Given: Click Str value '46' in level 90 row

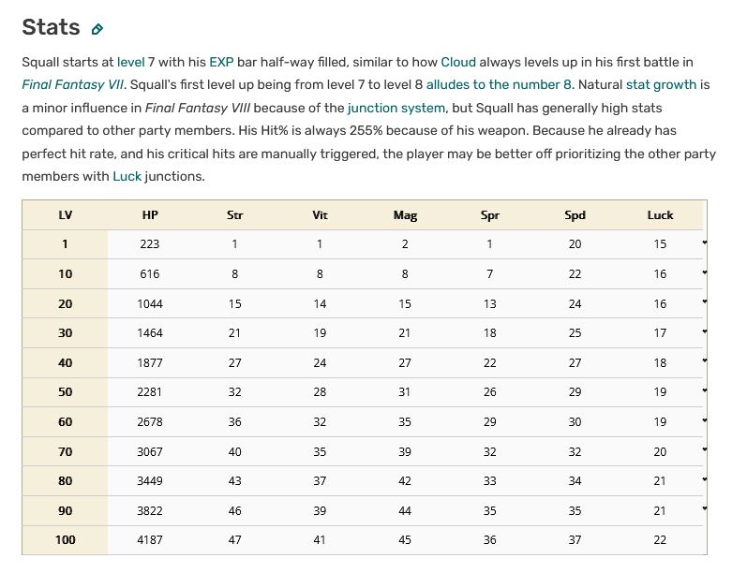Looking at the screenshot, I should pos(235,511).
